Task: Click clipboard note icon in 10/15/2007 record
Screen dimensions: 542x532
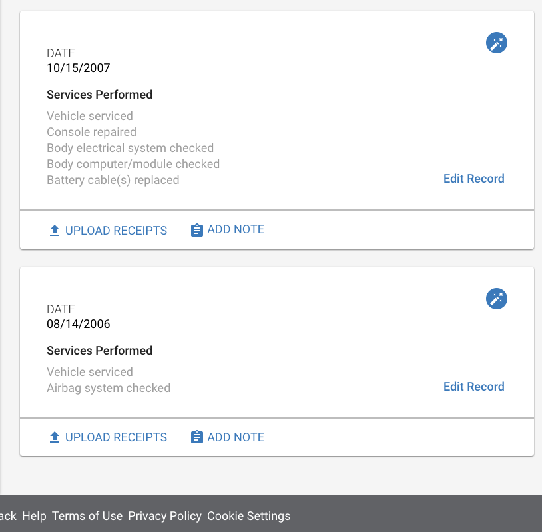Action: [x=196, y=230]
